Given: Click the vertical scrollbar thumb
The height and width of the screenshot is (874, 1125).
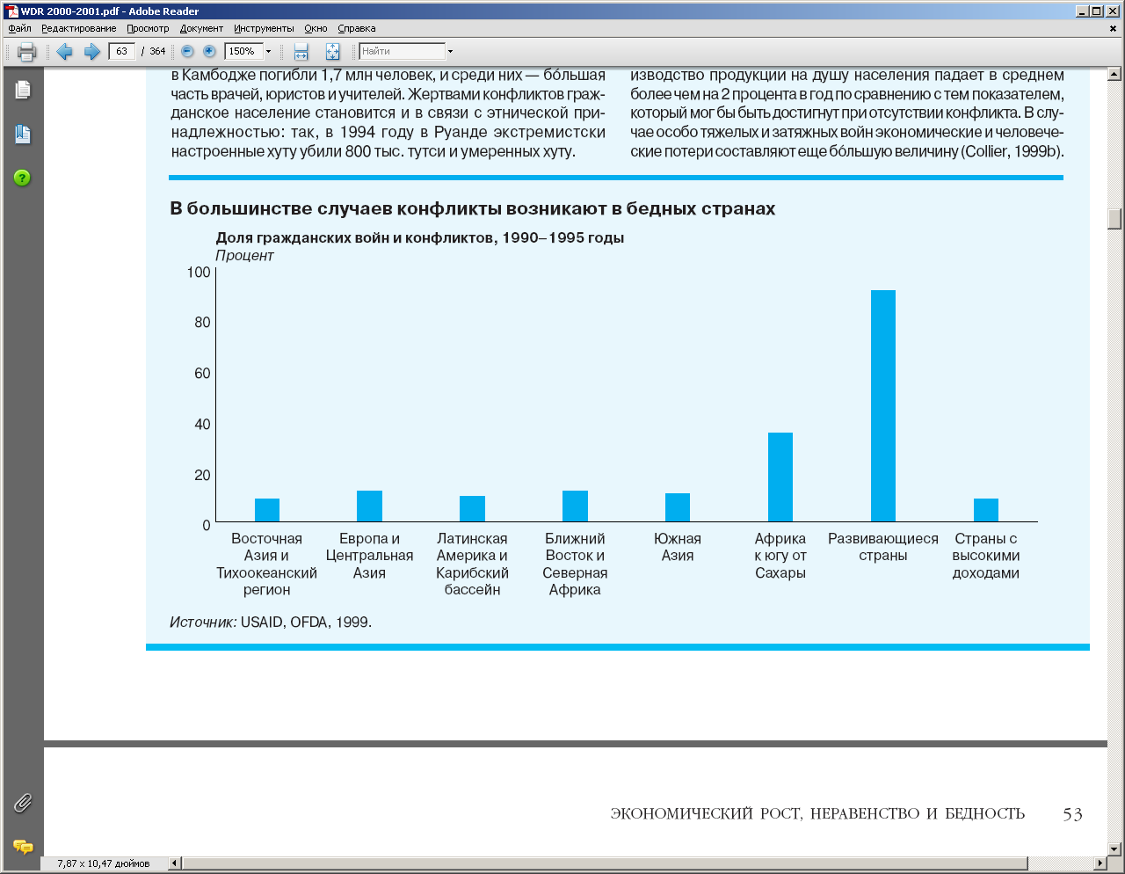Looking at the screenshot, I should pos(1115,218).
